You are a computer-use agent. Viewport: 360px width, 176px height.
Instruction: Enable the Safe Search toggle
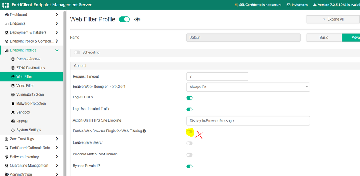click(x=190, y=144)
